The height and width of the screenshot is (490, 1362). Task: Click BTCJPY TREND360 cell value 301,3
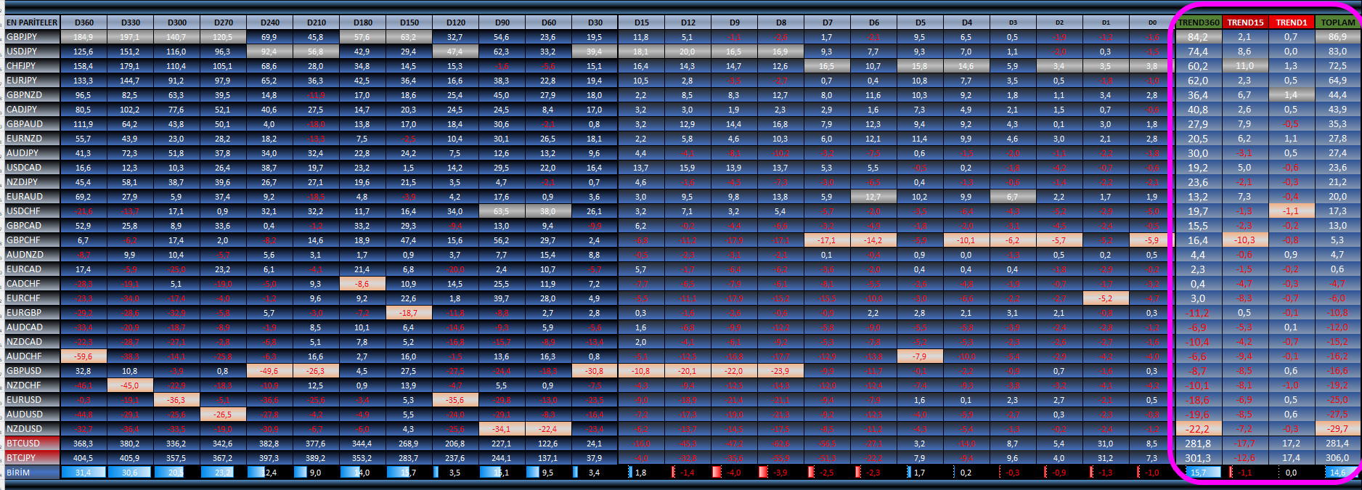click(x=1199, y=458)
